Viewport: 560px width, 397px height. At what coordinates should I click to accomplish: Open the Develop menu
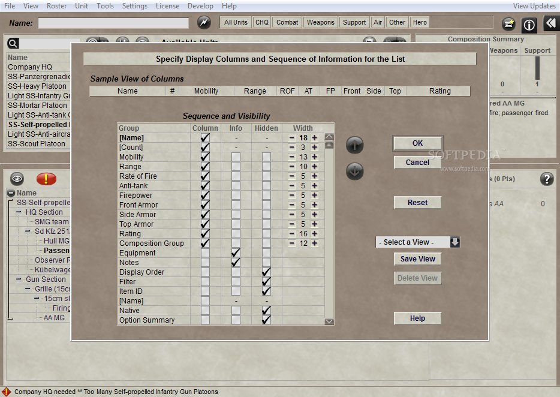point(200,6)
